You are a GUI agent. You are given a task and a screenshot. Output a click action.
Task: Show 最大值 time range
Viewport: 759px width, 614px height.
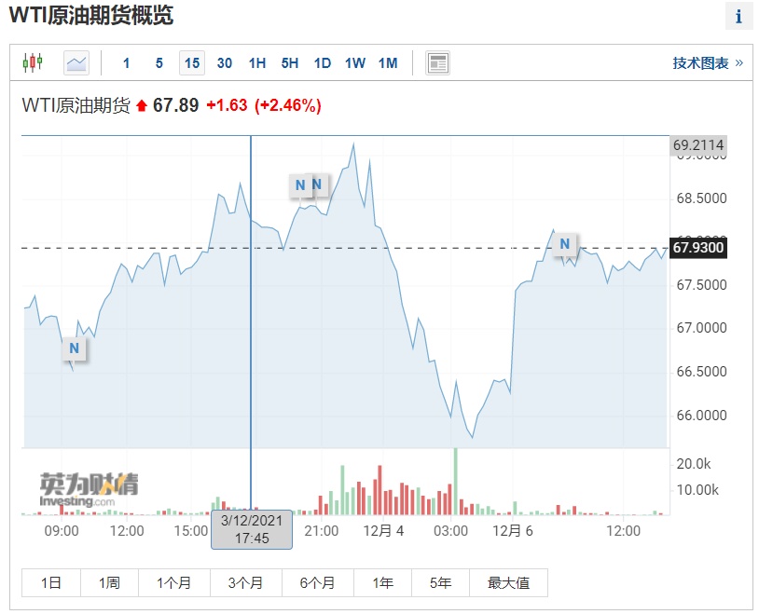coord(508,583)
